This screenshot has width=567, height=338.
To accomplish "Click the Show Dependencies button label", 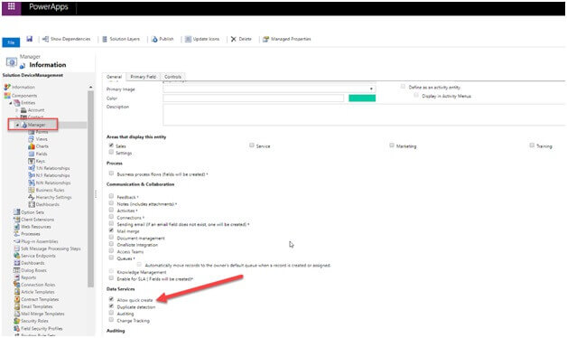I will point(70,39).
